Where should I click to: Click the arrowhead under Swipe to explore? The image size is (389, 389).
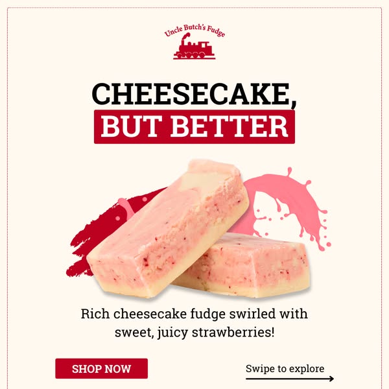pos(331,379)
